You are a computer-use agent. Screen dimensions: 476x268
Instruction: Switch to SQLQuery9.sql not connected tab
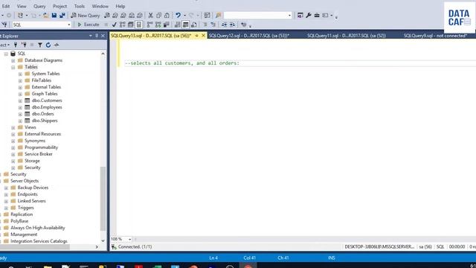435,36
